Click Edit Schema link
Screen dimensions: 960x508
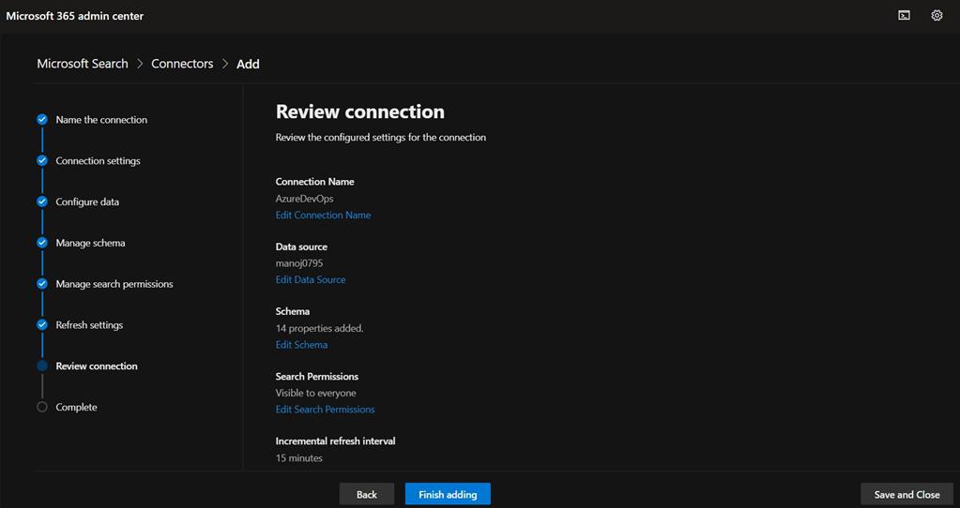(x=301, y=345)
